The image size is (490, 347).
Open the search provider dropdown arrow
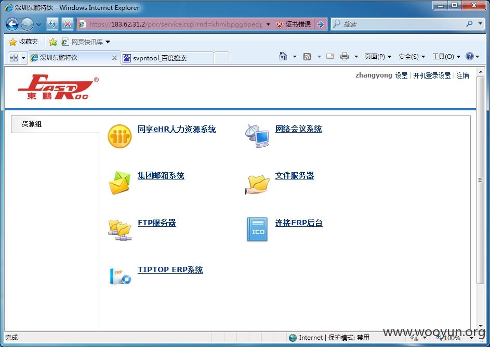click(480, 24)
